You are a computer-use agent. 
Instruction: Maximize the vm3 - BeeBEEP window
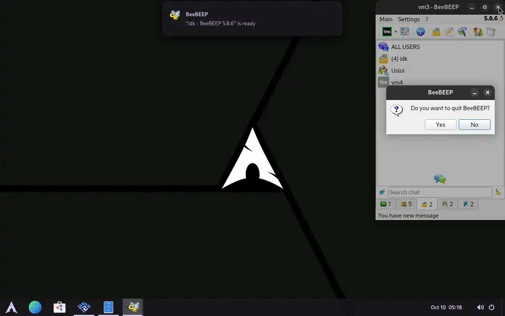coord(485,7)
